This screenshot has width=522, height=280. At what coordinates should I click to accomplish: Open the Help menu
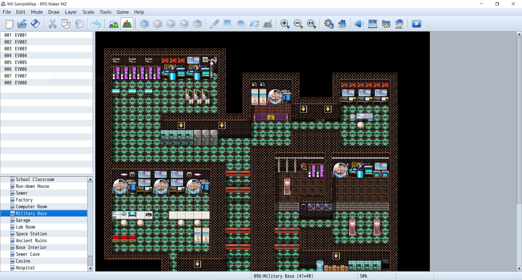click(x=139, y=12)
